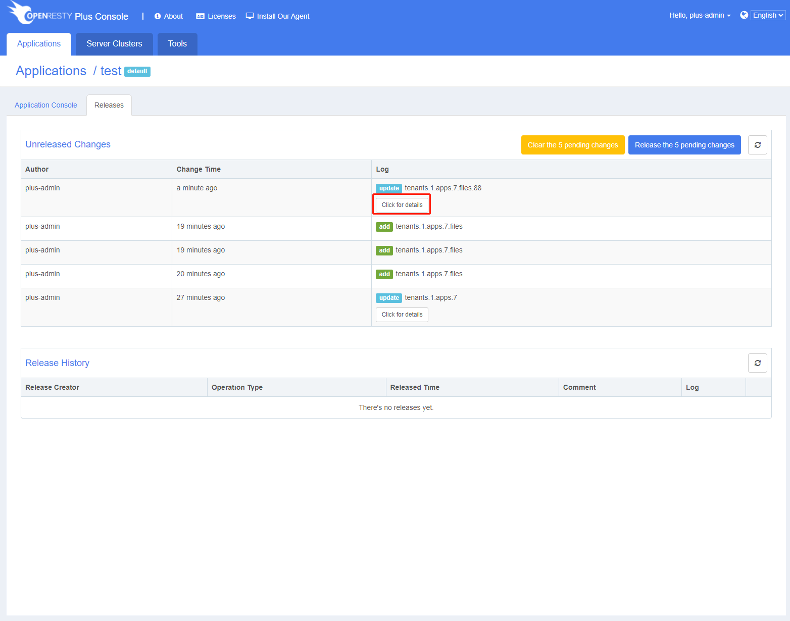Switch to the Applications main tab

(x=39, y=44)
